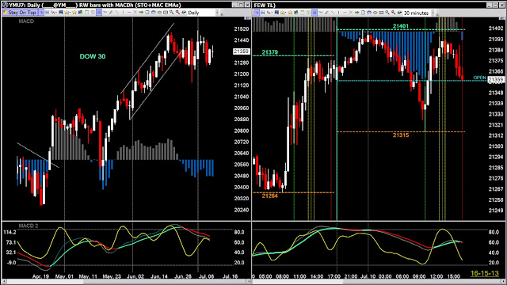This screenshot has width=507, height=285.
Task: Click the DOW 30 text label
Action: click(93, 56)
